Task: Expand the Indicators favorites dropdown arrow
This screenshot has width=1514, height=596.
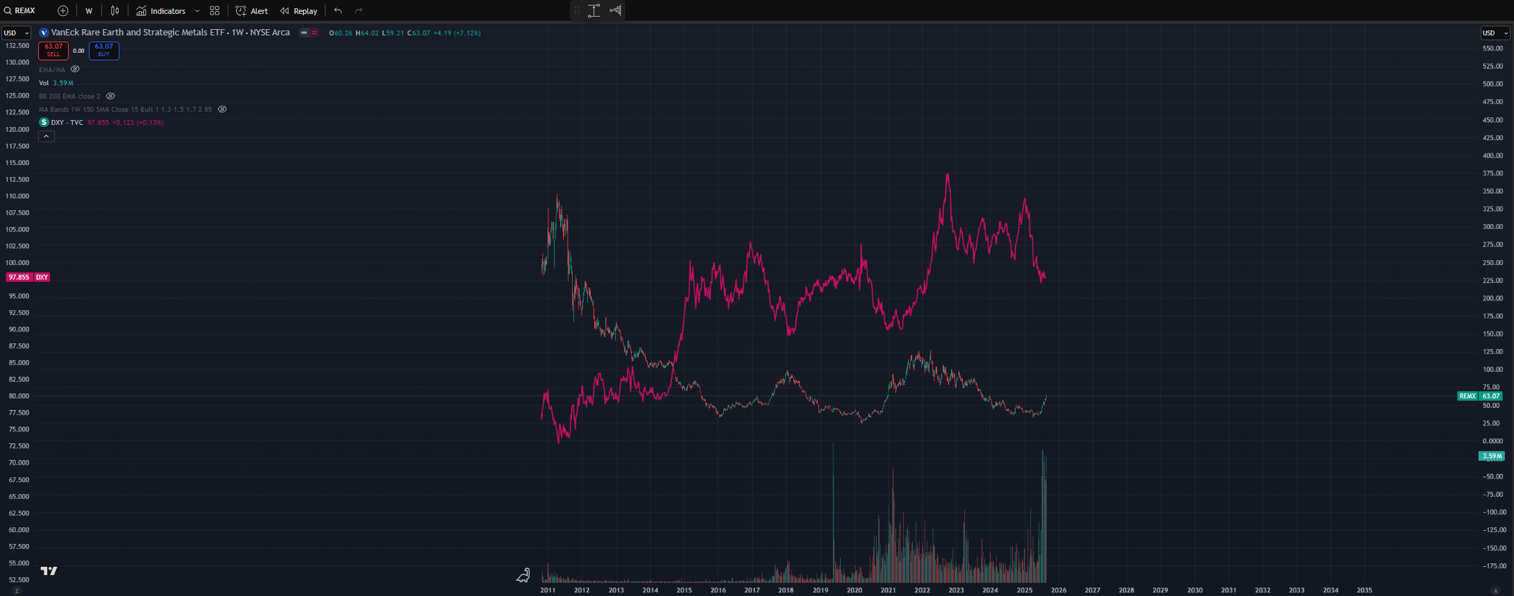Action: 197,11
